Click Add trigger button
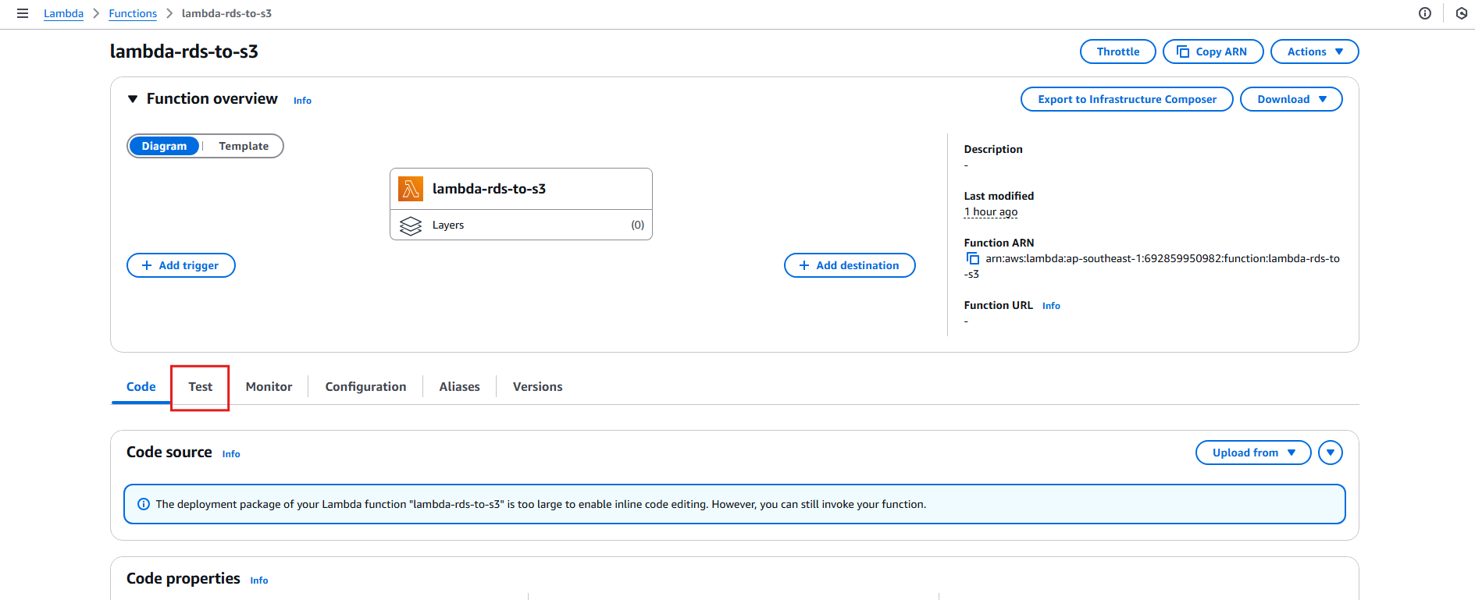 (180, 265)
